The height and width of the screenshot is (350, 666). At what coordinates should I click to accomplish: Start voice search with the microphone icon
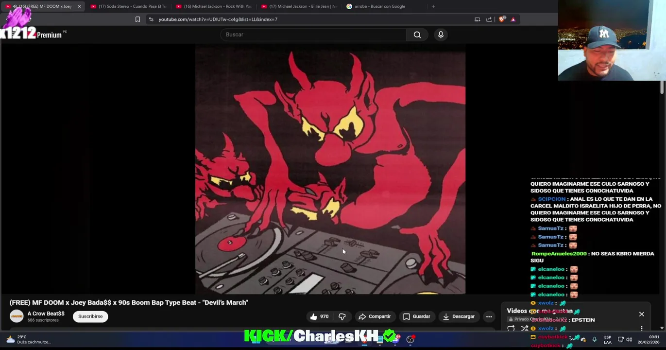(441, 35)
